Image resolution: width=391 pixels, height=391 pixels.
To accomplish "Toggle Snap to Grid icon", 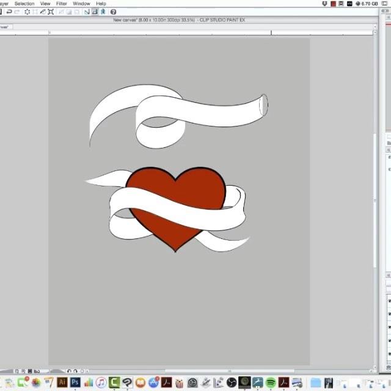I will click(x=103, y=12).
